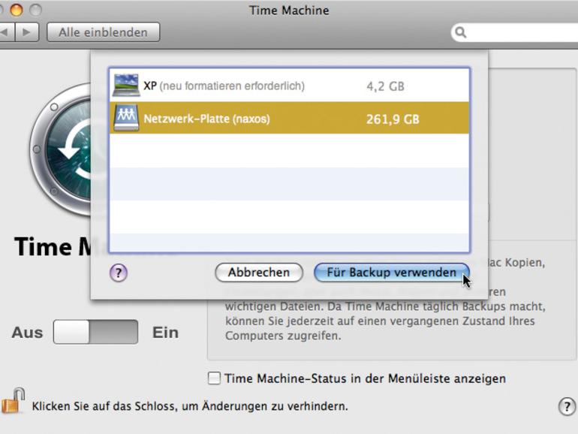This screenshot has width=578, height=434.
Task: Click the Netzwerk-Platte network drive icon
Action: click(x=126, y=118)
